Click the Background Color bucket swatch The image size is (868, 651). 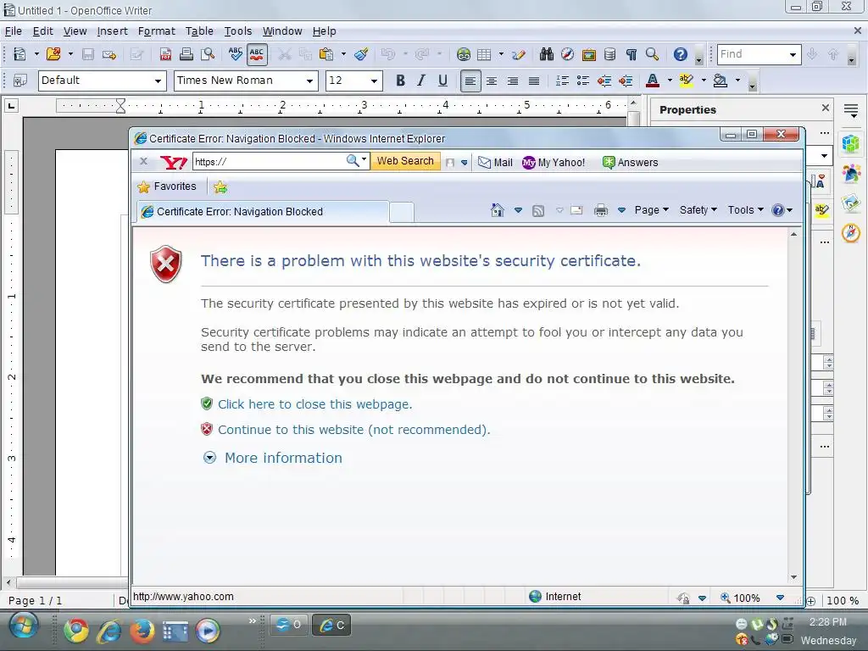coord(721,81)
